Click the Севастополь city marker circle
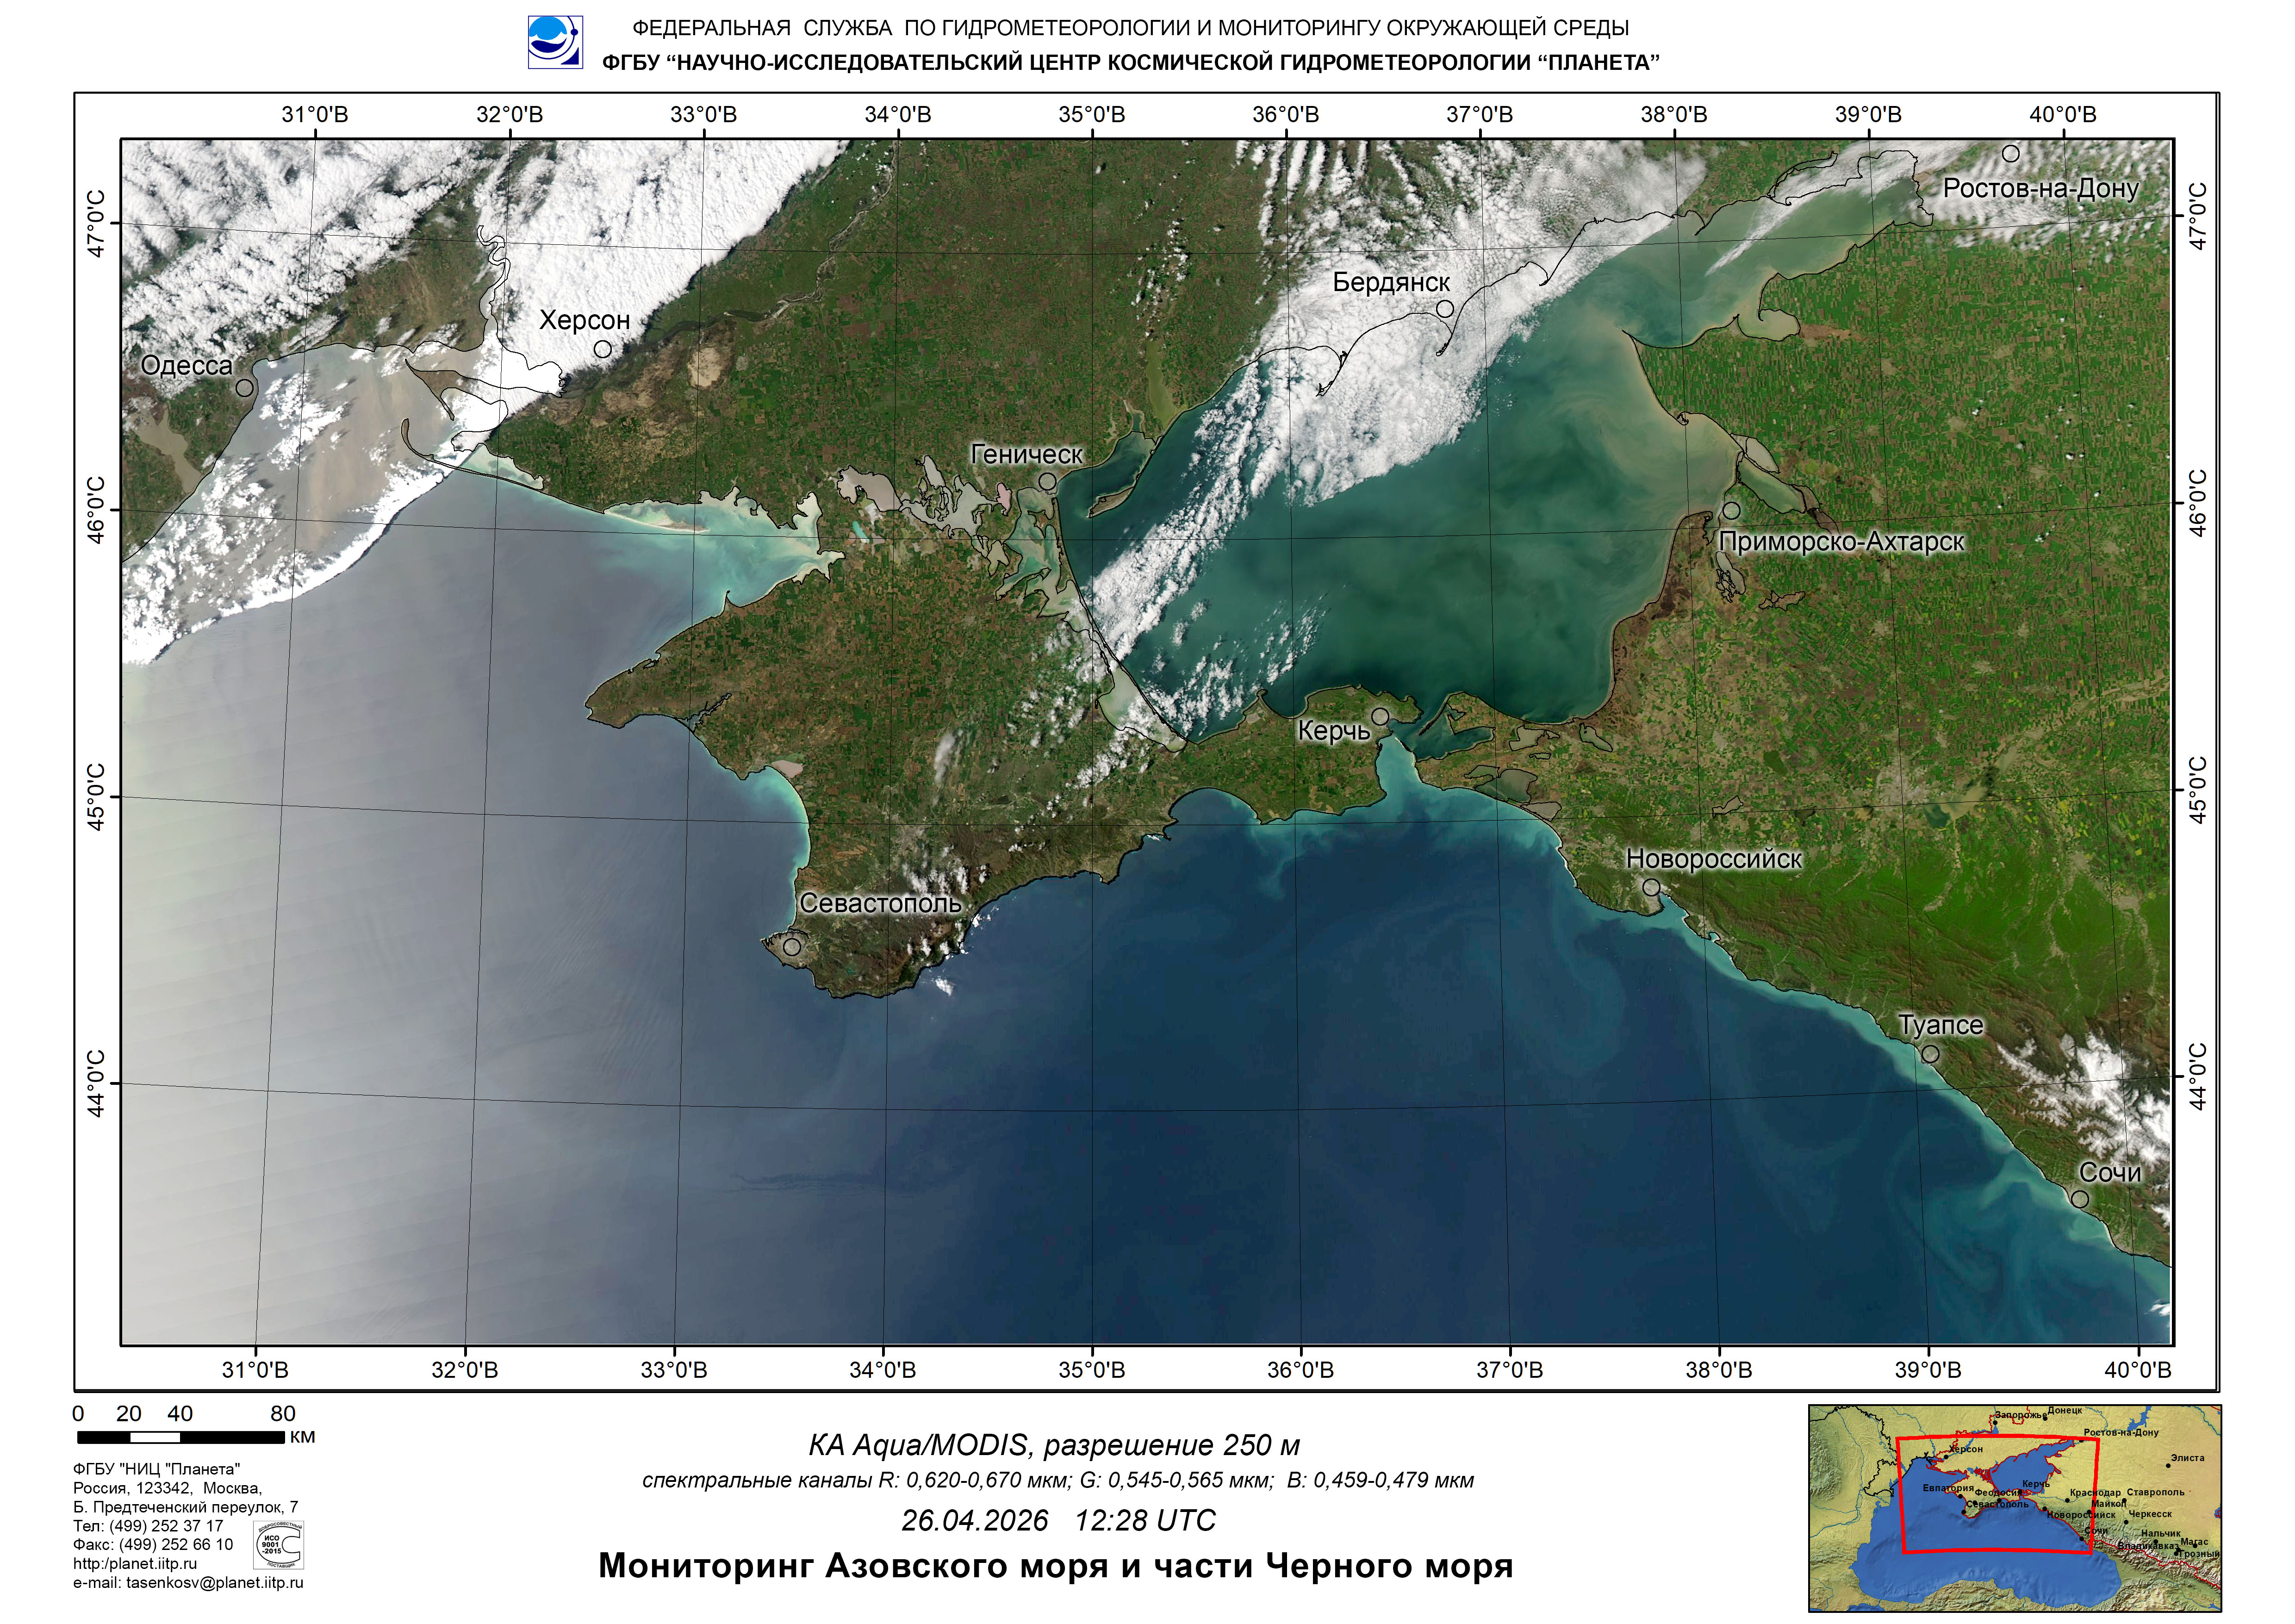Image resolution: width=2295 pixels, height=1624 pixels. (792, 947)
